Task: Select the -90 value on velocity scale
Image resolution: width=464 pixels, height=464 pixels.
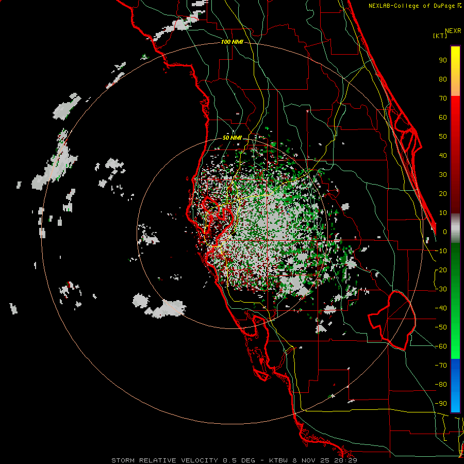Action: tap(441, 404)
